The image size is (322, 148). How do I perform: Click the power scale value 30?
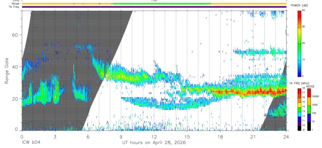coord(303,27)
